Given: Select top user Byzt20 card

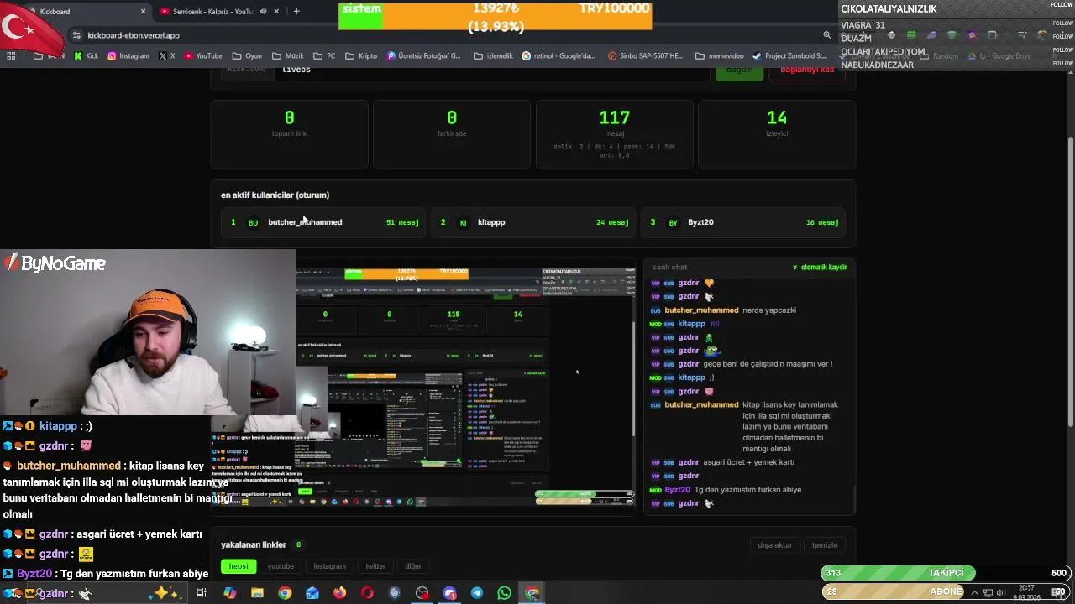Looking at the screenshot, I should click(x=743, y=222).
